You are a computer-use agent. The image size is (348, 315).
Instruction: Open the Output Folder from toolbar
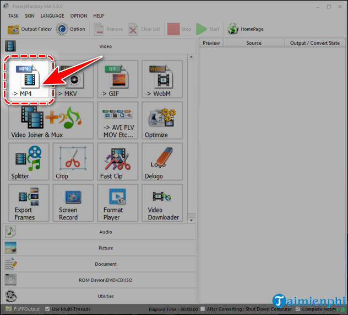click(30, 29)
